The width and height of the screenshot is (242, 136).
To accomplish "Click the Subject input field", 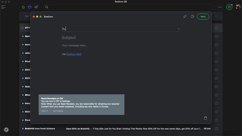I will [121, 38].
